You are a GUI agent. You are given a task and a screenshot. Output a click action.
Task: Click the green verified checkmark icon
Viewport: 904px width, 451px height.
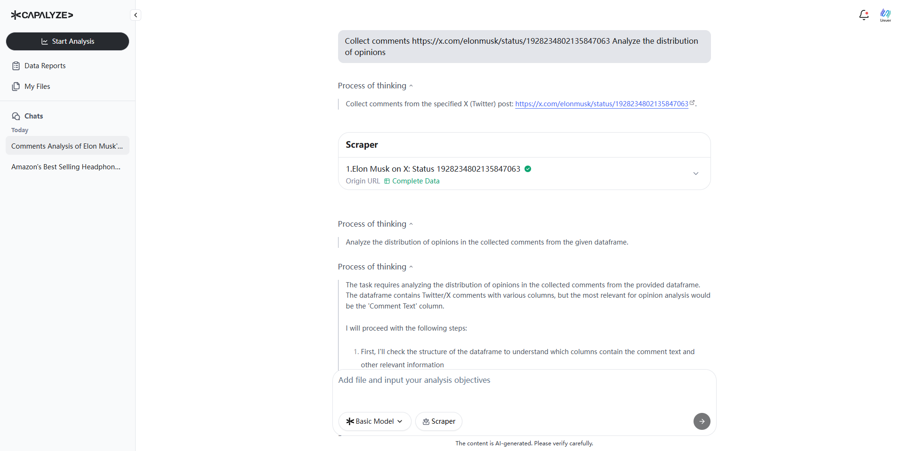pos(528,169)
